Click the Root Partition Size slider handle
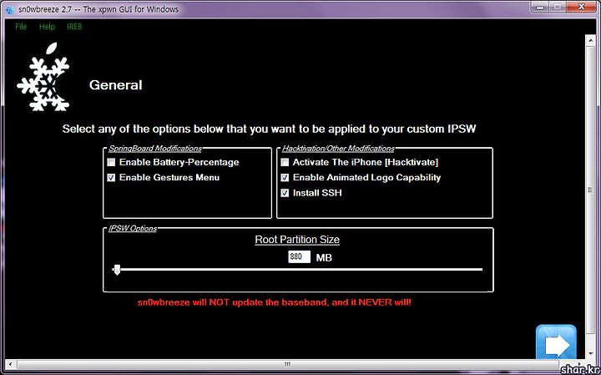Viewport: 601px width, 375px height. coord(118,270)
